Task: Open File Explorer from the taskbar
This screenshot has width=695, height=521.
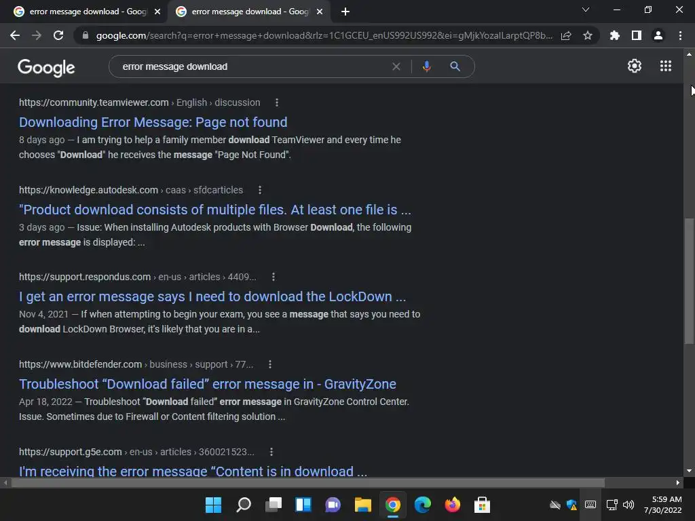Action: point(362,505)
